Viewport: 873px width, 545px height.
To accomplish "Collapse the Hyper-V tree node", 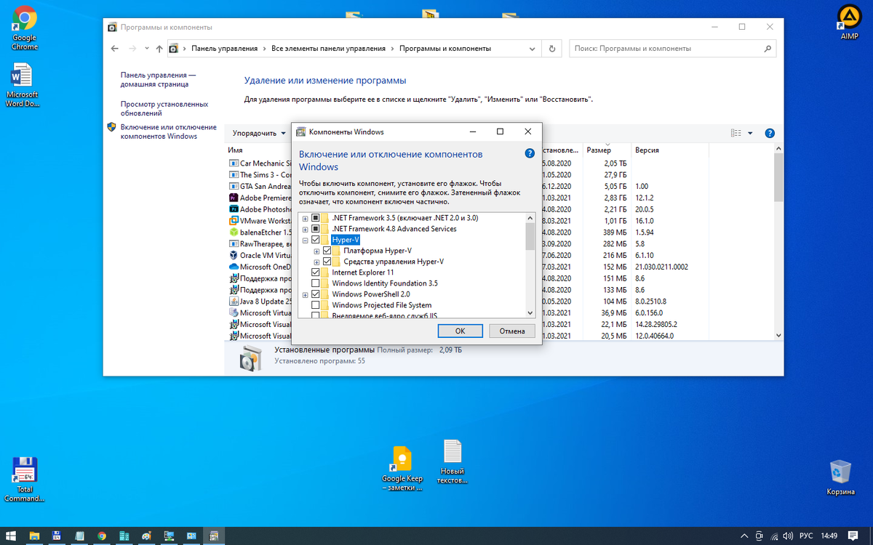I will pos(305,239).
